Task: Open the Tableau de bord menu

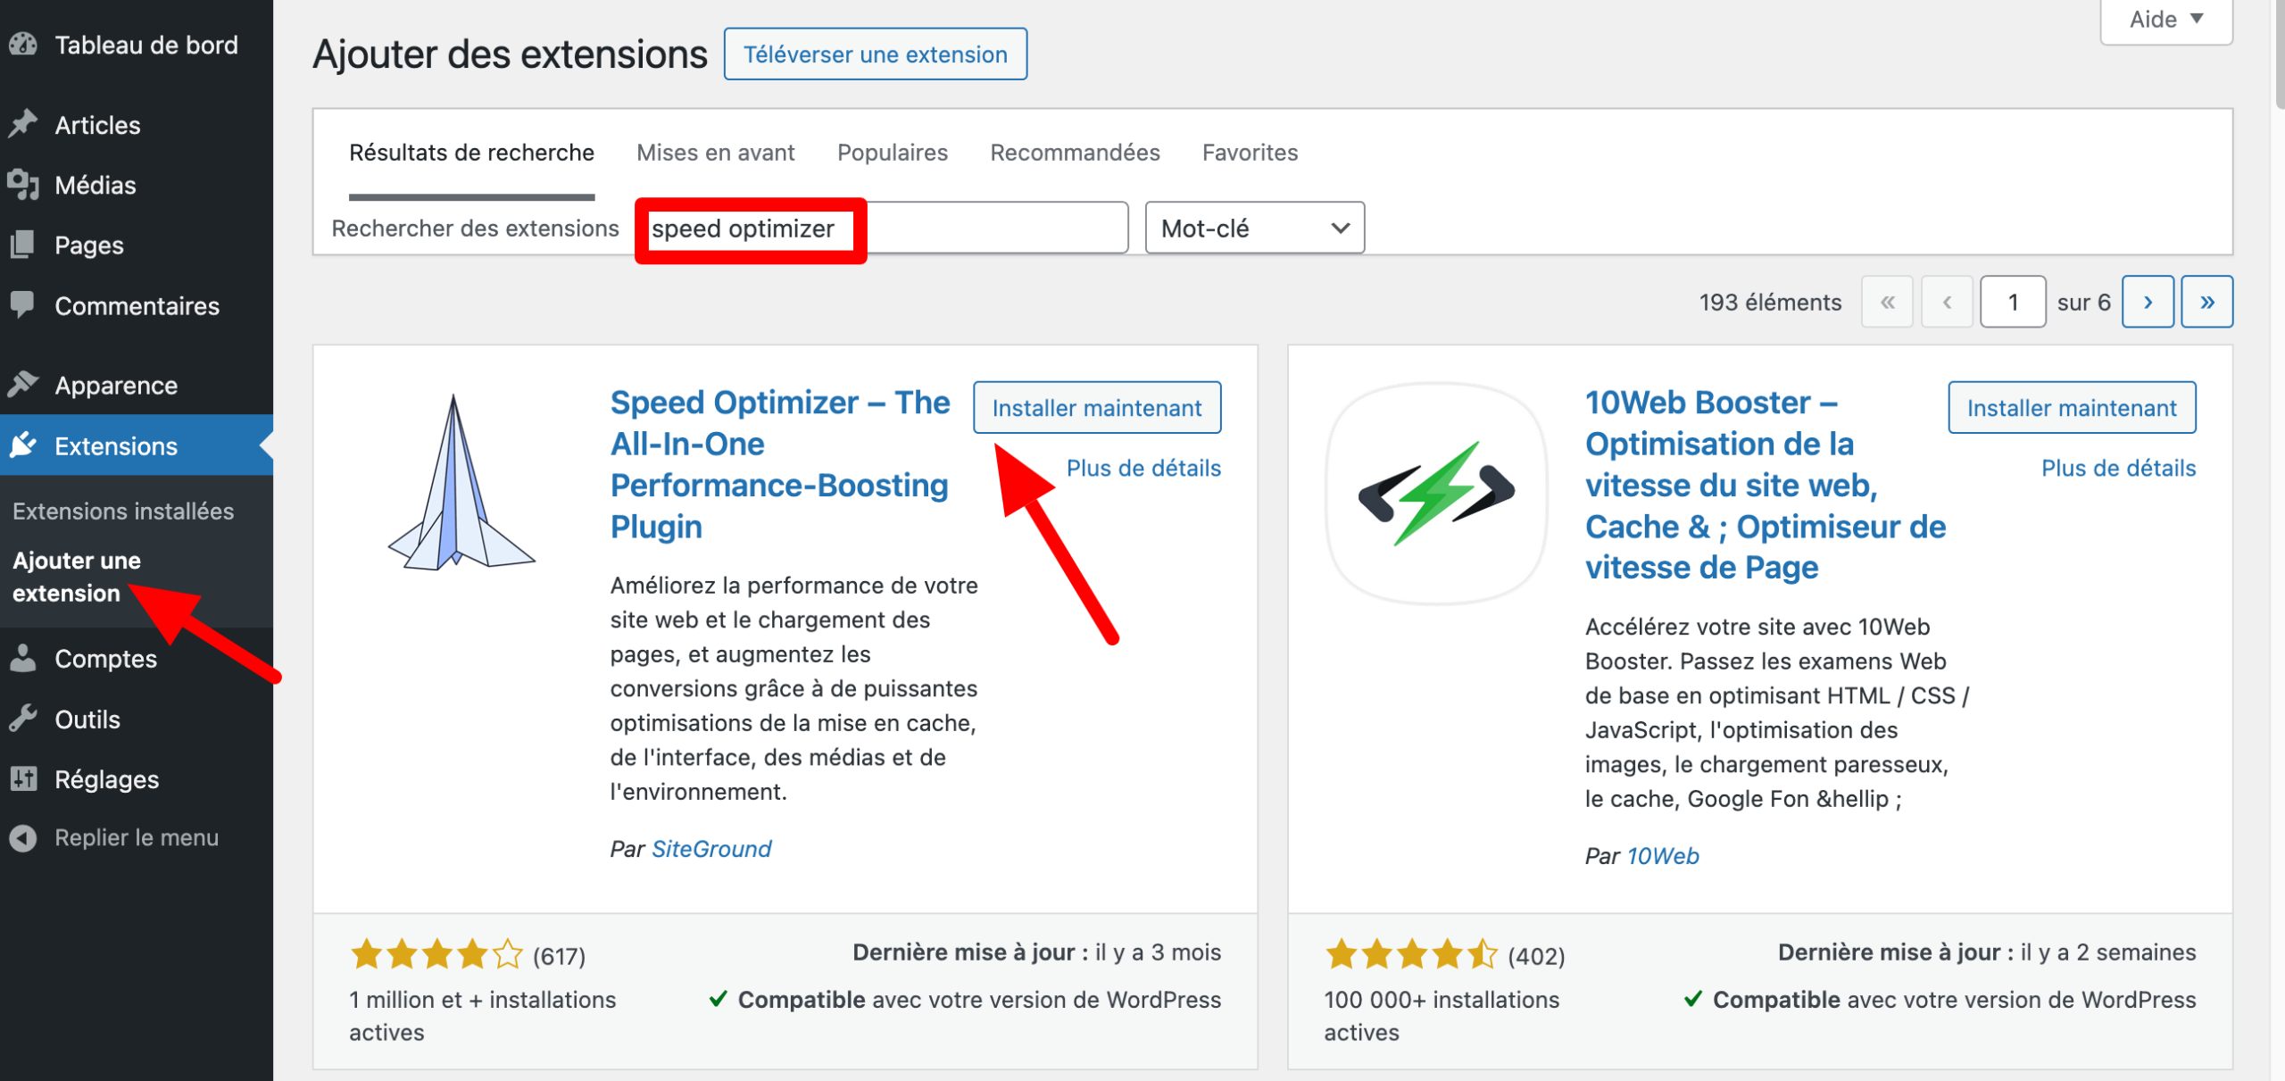Action: point(137,45)
